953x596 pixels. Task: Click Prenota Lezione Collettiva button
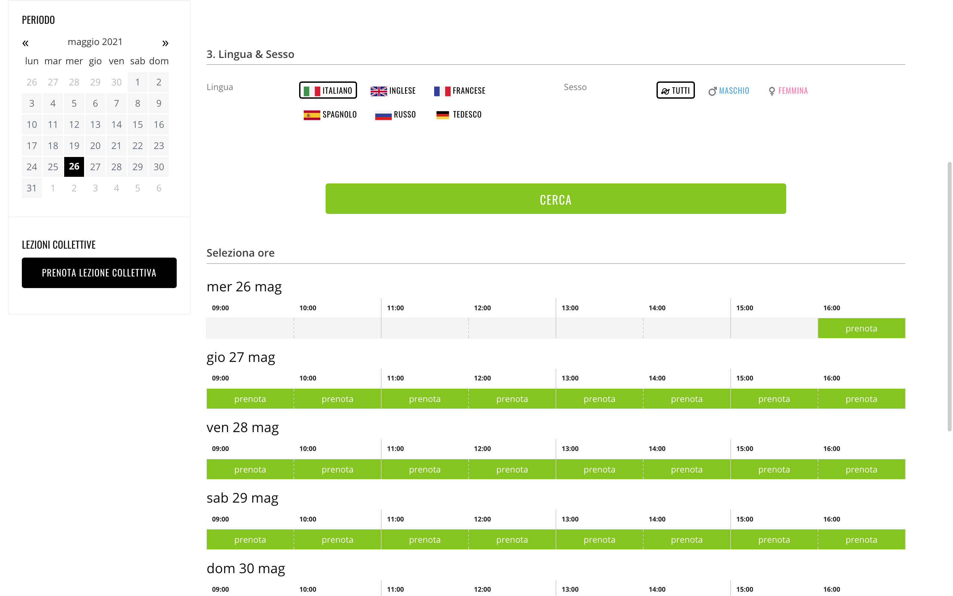pos(99,273)
